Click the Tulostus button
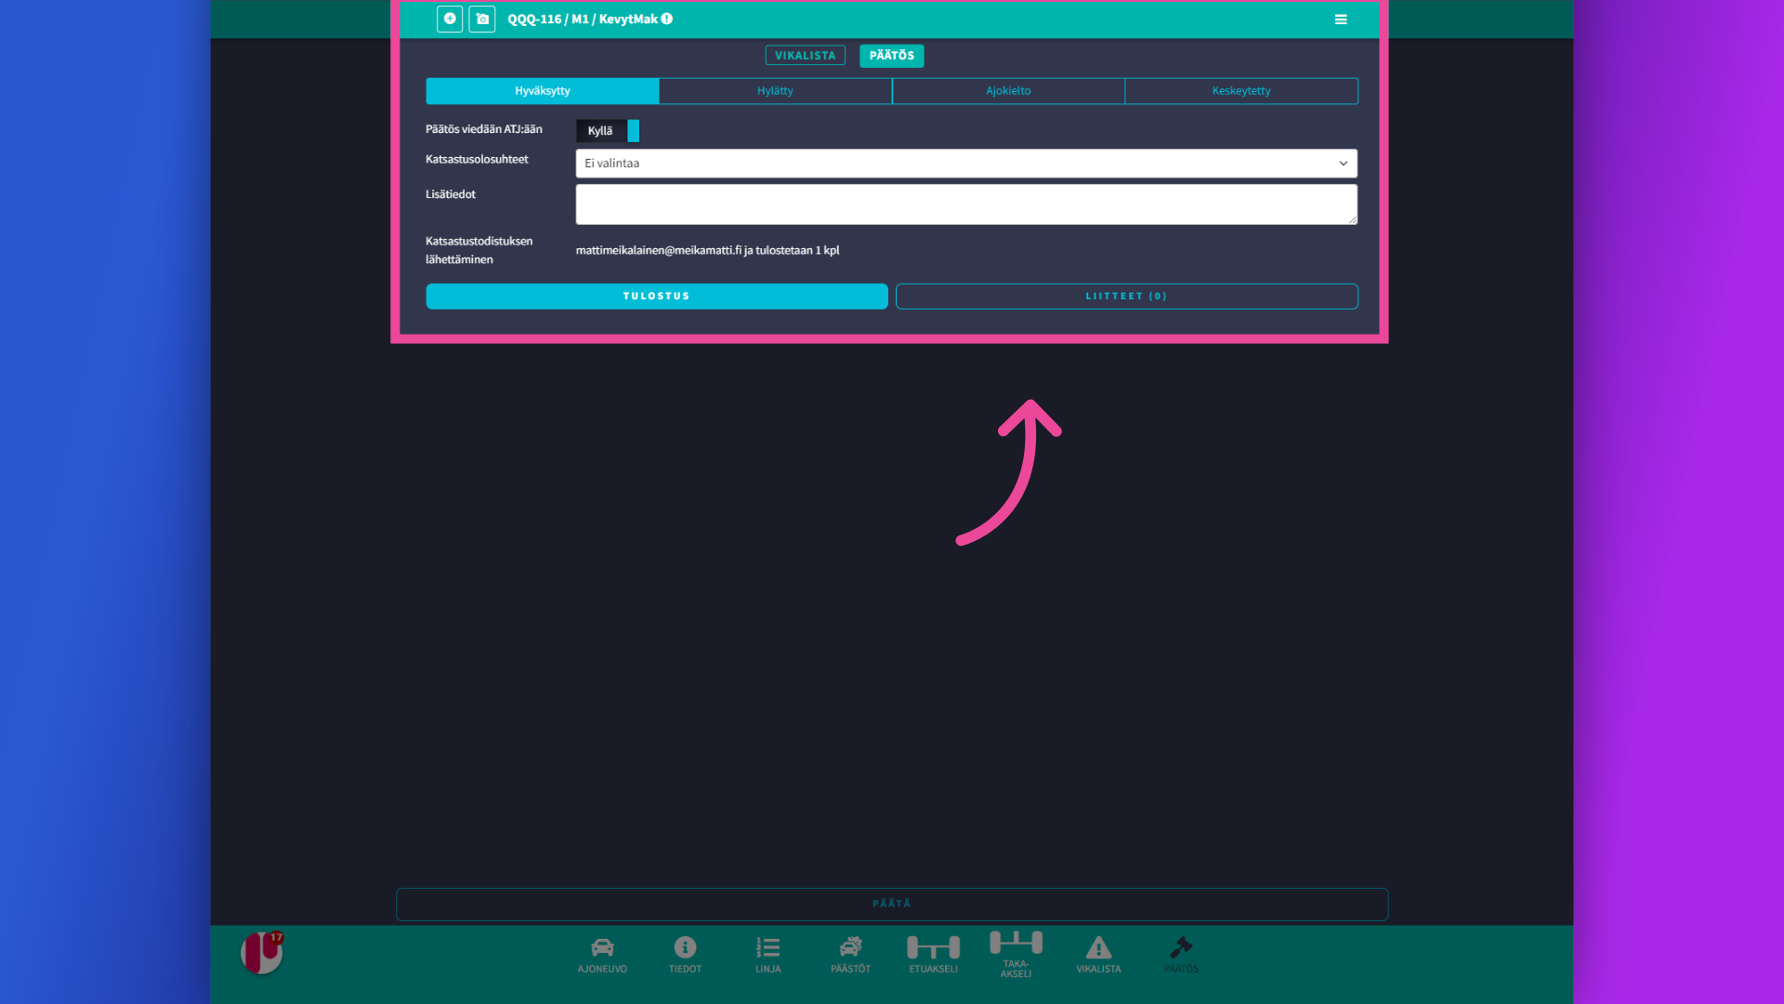 click(657, 297)
